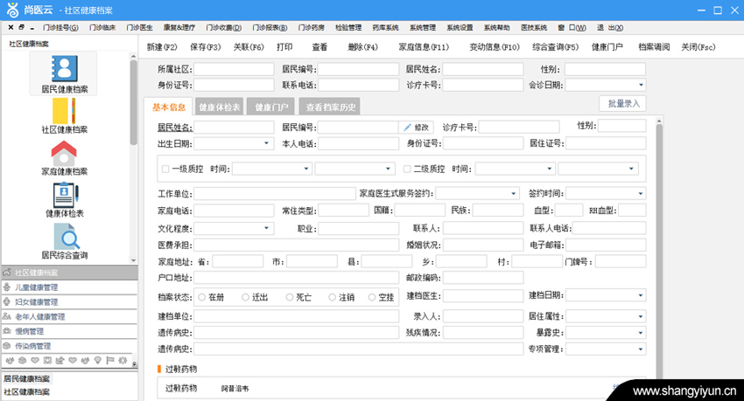Click the pencil 修改 edit icon

click(407, 128)
